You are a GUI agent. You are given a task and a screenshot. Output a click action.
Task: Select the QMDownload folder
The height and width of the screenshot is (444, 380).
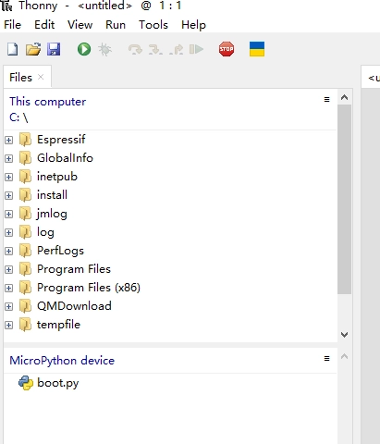click(x=74, y=306)
